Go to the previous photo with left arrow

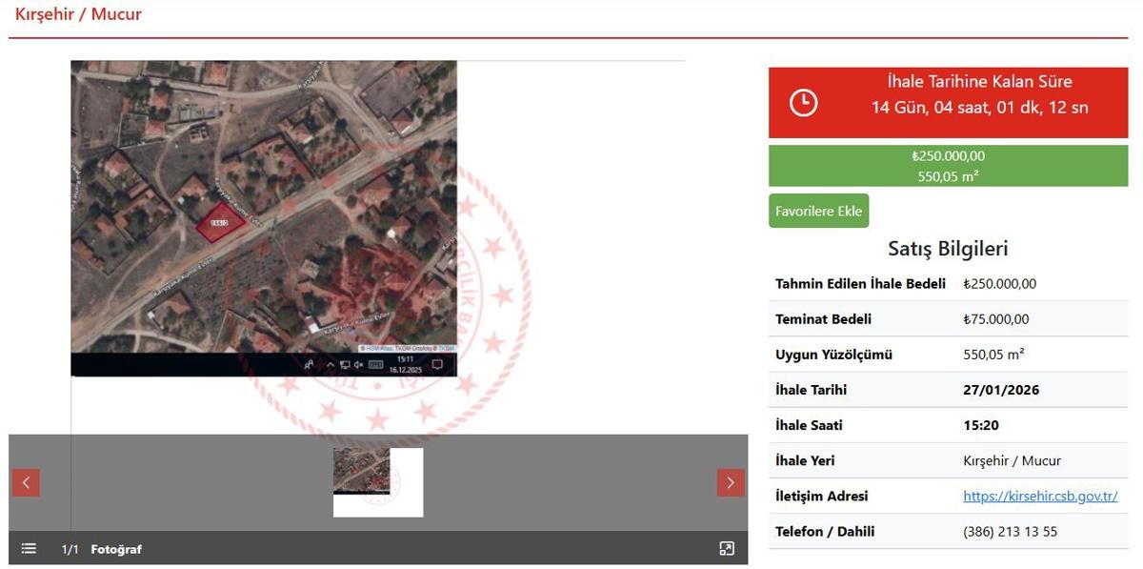[x=26, y=482]
